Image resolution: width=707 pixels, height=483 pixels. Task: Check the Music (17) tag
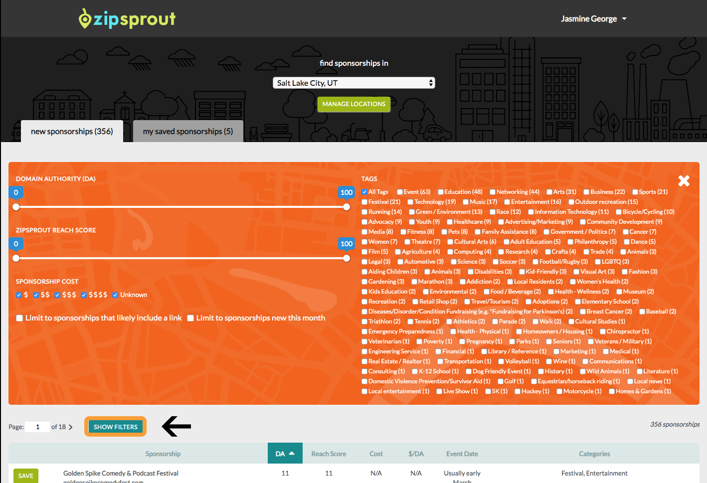tap(466, 202)
